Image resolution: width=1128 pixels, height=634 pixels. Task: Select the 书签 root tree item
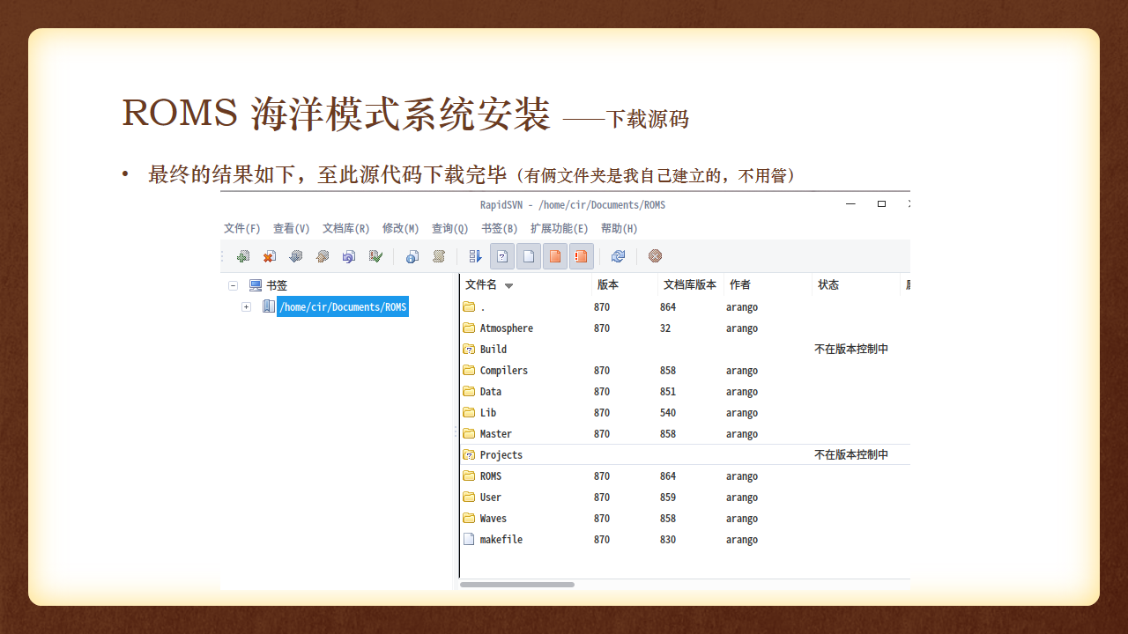point(277,285)
